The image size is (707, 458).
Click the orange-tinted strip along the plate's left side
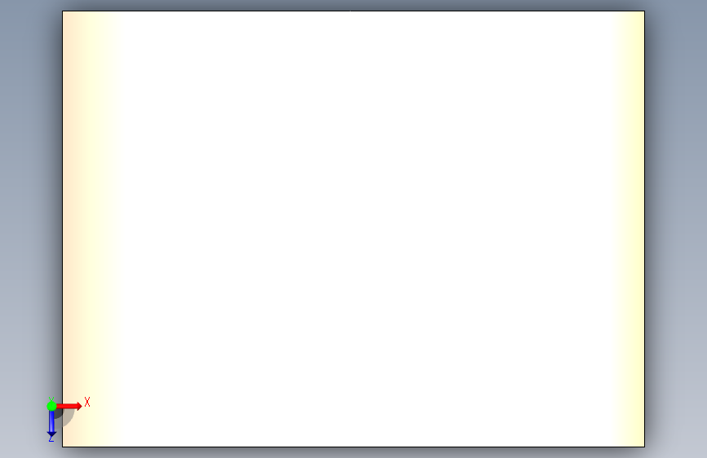coord(73,203)
